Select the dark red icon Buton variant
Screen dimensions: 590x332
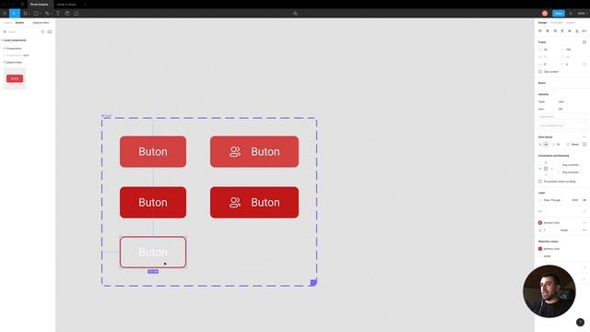[x=254, y=203]
